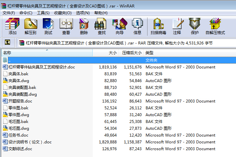Sort by the 名称 column header
This screenshot has width=236, height=157.
47,53
